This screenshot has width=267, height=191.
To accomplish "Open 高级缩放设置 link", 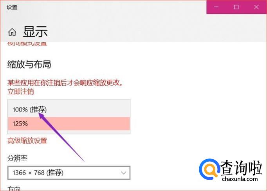I will coord(27,141).
